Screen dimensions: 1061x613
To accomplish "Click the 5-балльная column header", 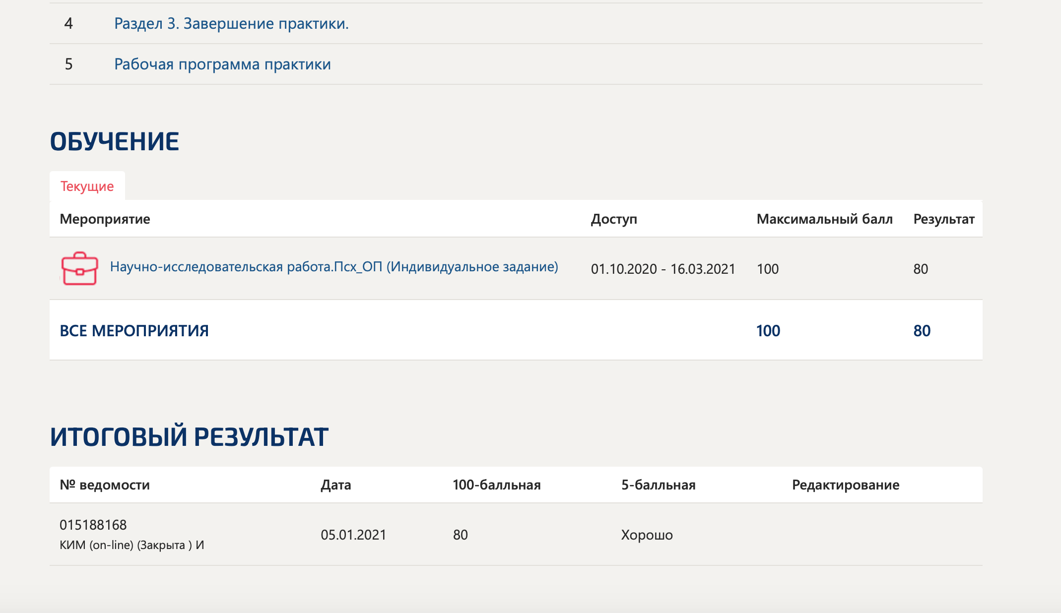I will pyautogui.click(x=659, y=485).
